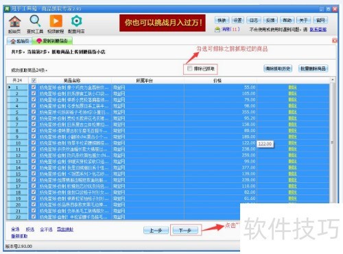The width and height of the screenshot is (343, 254).
Task: Follow the 联系客服 contact support link
Action: tap(318, 29)
